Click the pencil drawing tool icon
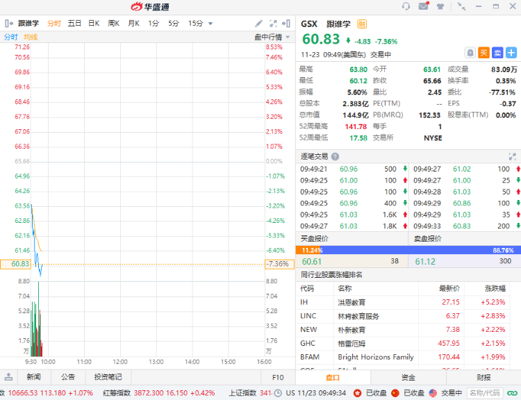This screenshot has height=400, width=521. tap(259, 24)
